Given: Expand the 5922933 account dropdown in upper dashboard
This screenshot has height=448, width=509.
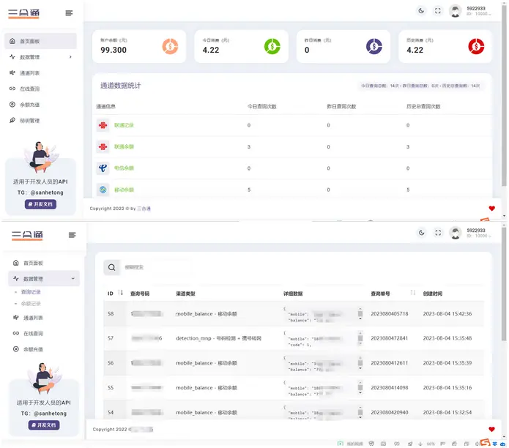Looking at the screenshot, I should coord(478,11).
